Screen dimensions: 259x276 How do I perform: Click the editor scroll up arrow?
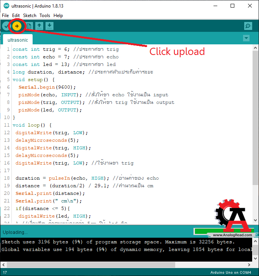coord(255,48)
